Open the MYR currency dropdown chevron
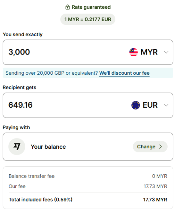 point(166,52)
